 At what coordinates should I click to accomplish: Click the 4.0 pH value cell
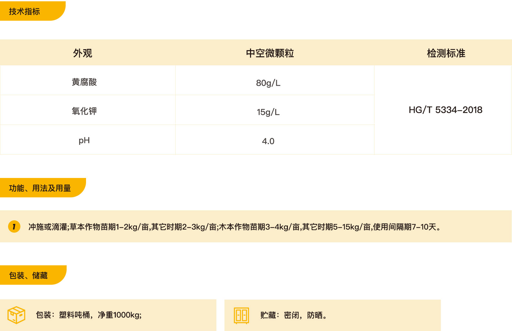coord(268,141)
